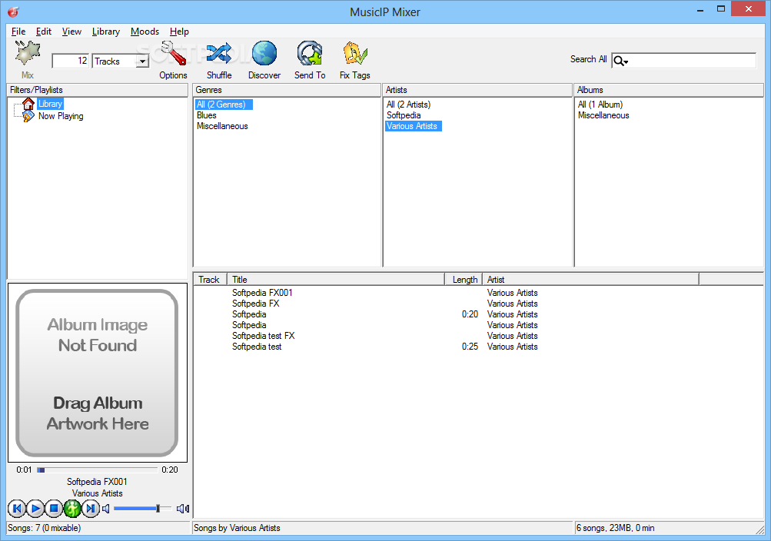Screen dimensions: 771x541
Task: Open the File menu
Action: pos(18,32)
